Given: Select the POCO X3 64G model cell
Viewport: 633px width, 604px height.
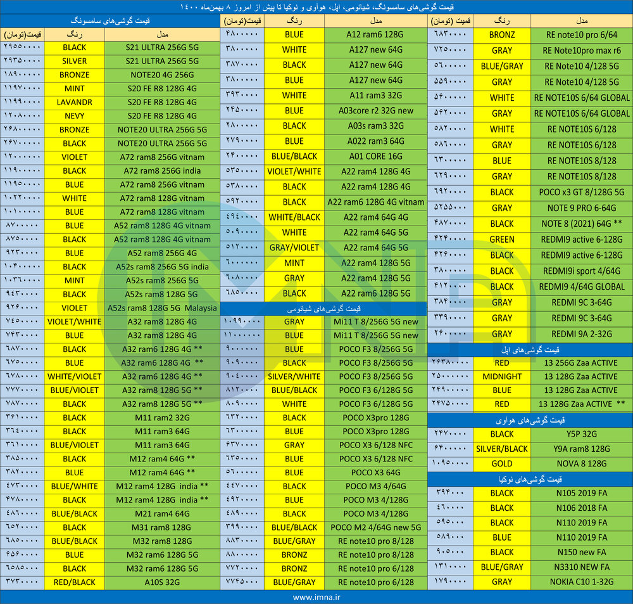Looking at the screenshot, I should coord(375,472).
